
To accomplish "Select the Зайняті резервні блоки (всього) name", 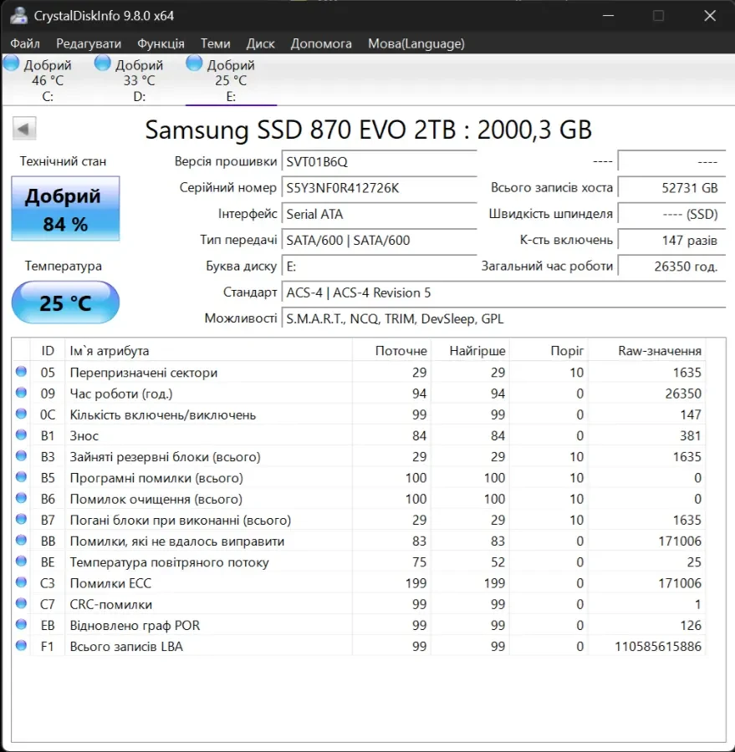I will point(166,457).
